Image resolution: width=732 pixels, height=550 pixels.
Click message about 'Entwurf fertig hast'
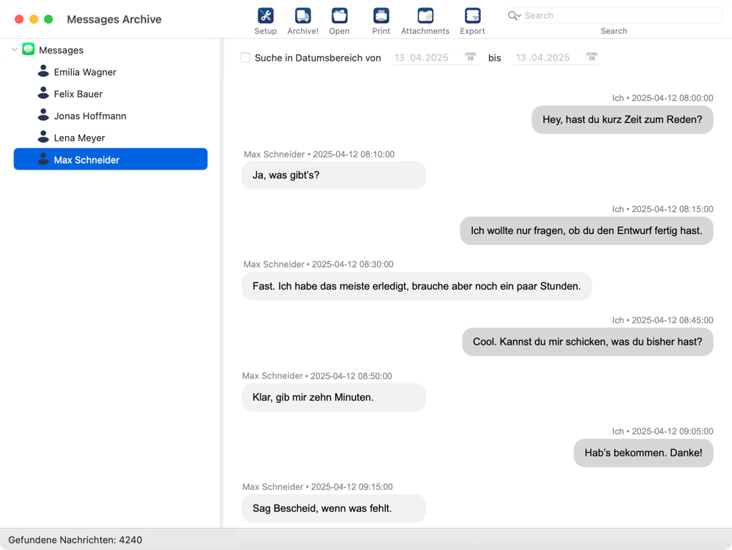(586, 230)
